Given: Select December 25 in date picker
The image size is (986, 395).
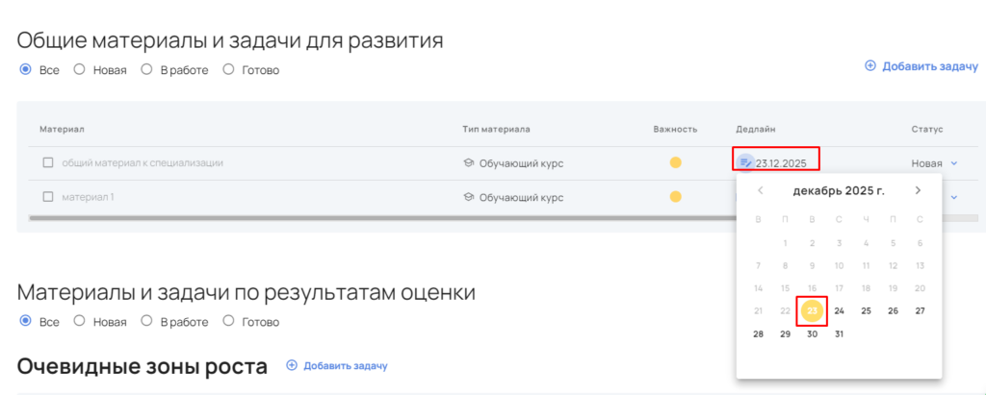Looking at the screenshot, I should coord(866,310).
